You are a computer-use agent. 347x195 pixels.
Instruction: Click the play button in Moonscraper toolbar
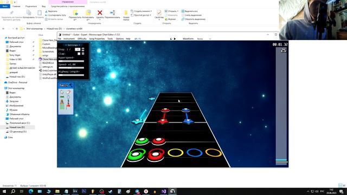click(x=175, y=38)
